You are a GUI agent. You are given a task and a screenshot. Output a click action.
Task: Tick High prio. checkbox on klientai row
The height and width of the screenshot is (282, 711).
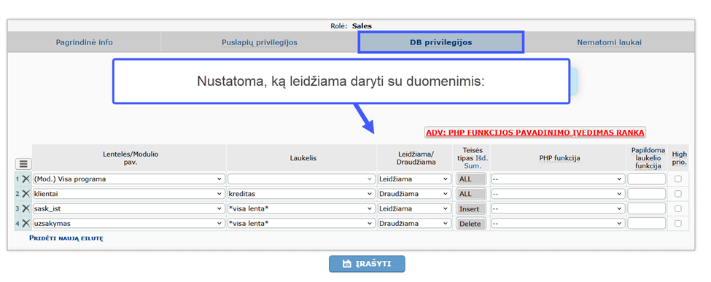click(678, 194)
